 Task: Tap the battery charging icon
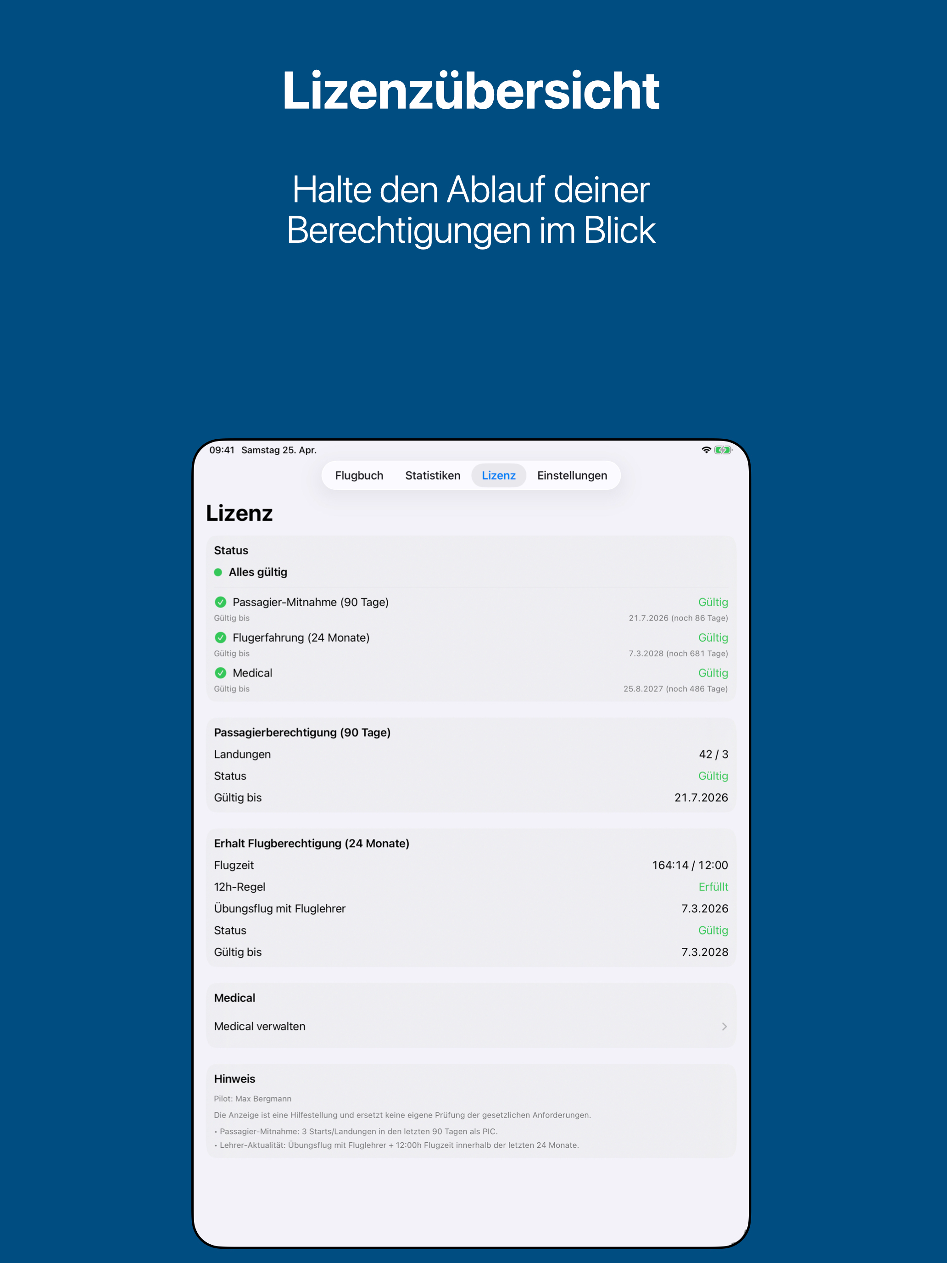723,450
